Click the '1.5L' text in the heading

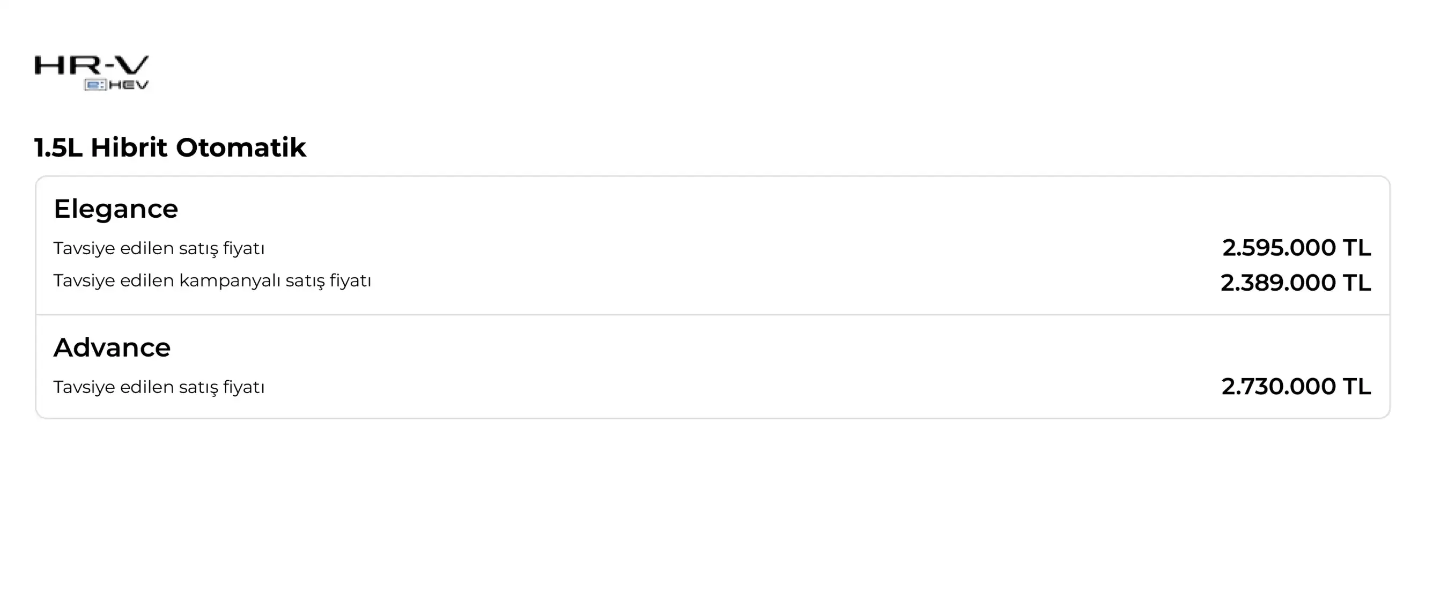pos(58,148)
